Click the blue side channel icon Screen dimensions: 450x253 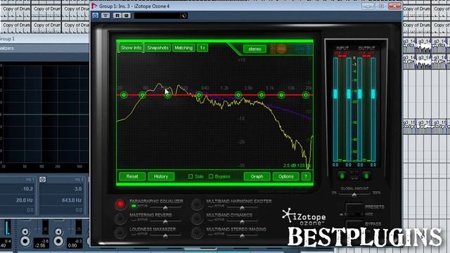click(x=300, y=49)
